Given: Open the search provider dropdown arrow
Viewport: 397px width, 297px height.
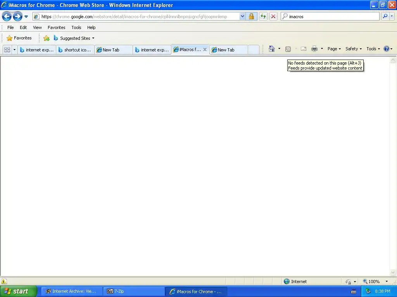Looking at the screenshot, I should (x=392, y=16).
